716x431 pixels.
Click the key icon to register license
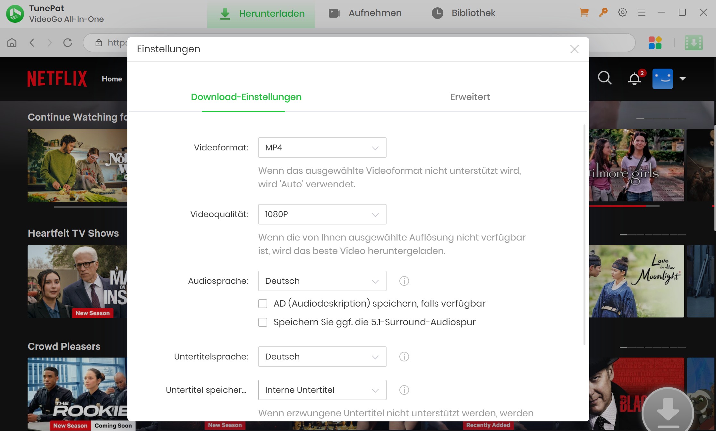[603, 13]
